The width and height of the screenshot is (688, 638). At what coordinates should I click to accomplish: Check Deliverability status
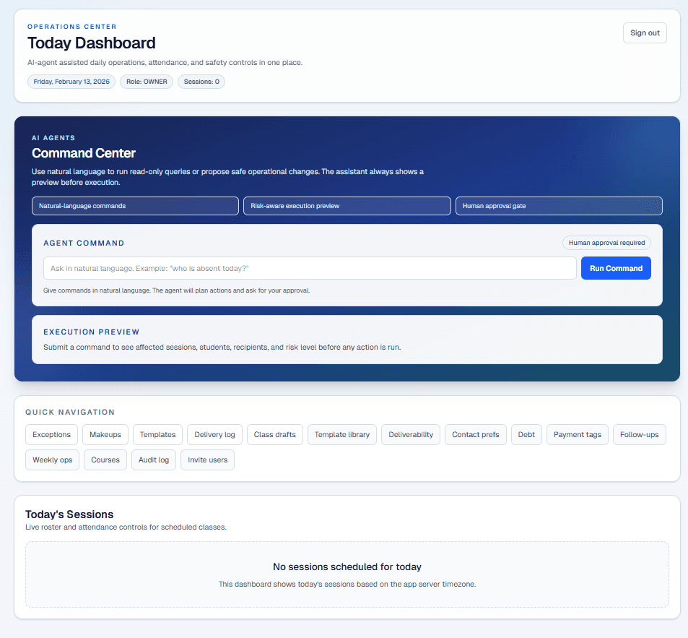(410, 434)
